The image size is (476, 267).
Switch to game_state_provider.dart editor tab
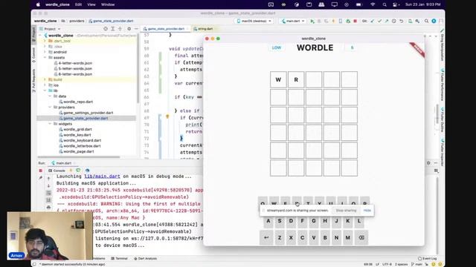(166, 29)
